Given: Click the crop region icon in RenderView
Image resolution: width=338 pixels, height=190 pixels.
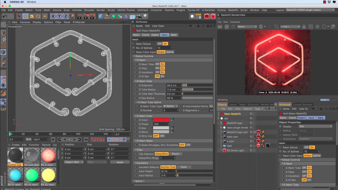Looking at the screenshot, I should point(276,27).
